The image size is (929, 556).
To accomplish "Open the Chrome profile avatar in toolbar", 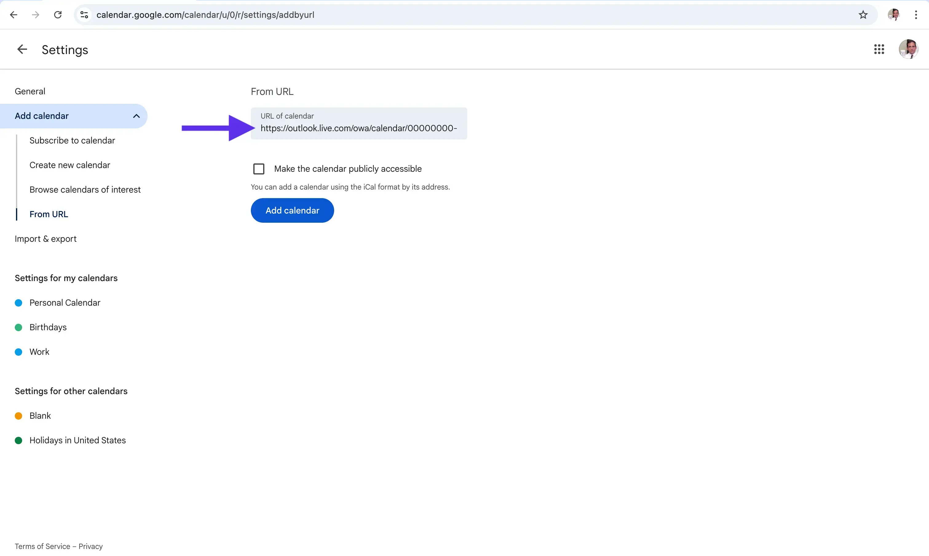I will 894,15.
